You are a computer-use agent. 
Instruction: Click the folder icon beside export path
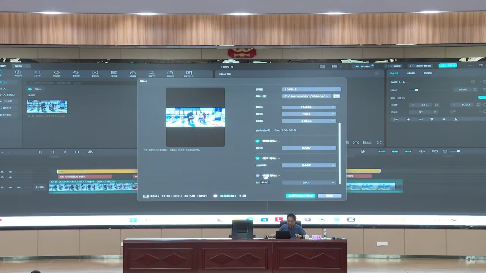[x=336, y=96]
